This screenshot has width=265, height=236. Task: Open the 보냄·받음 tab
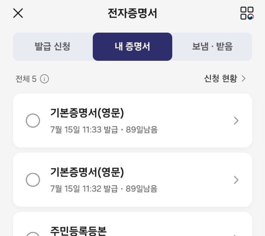[212, 47]
